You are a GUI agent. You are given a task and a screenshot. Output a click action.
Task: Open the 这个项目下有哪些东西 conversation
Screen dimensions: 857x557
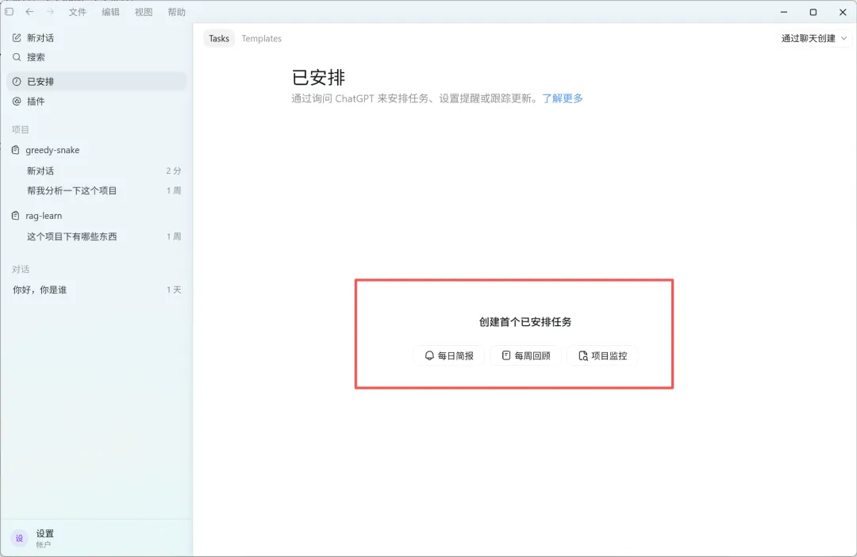pos(96,236)
